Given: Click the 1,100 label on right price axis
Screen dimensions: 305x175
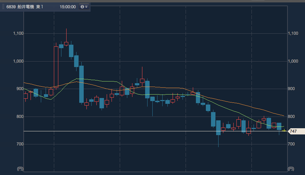Looking at the screenshot, I should coord(293,33).
